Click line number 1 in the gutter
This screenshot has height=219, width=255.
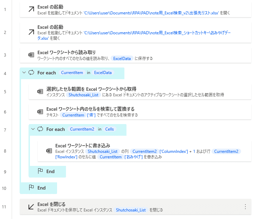tap(5, 9)
